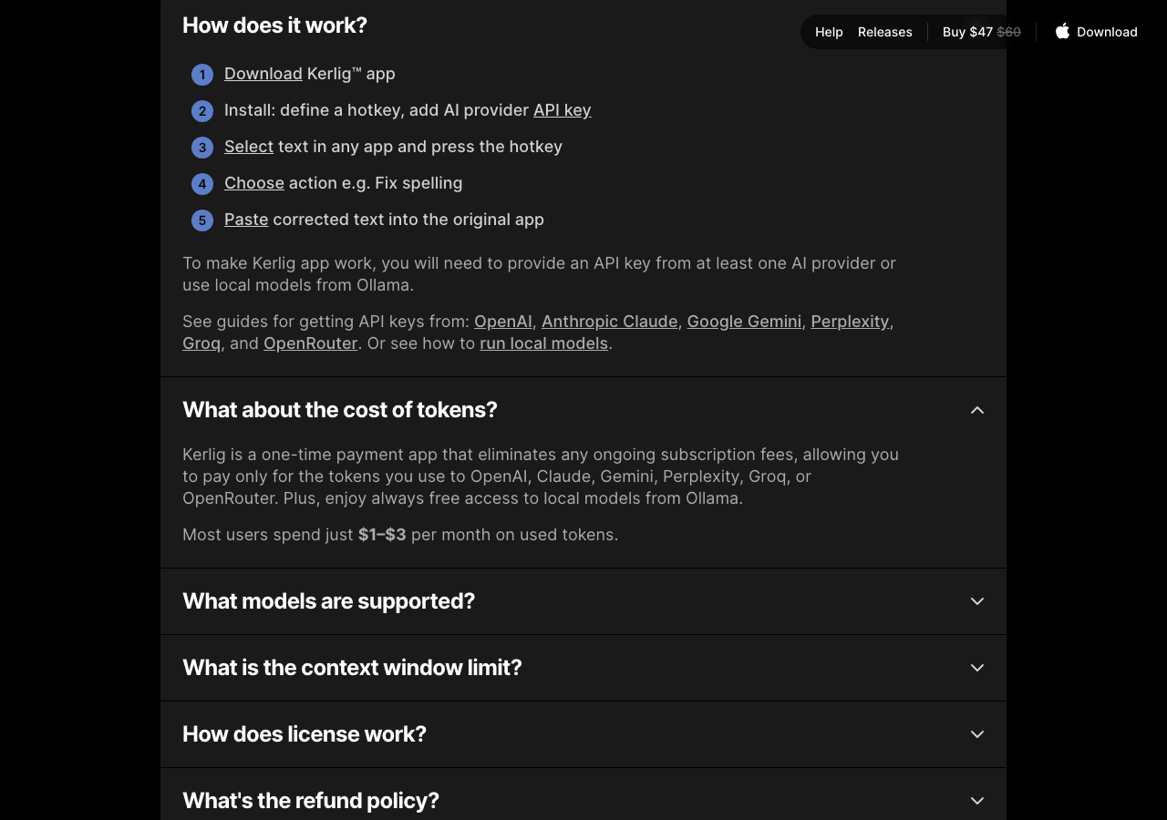Click the Choose link in step 4
1167x820 pixels.
[254, 183]
